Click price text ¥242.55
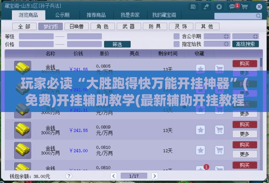The width and height of the screenshot is (269, 183). point(78,130)
